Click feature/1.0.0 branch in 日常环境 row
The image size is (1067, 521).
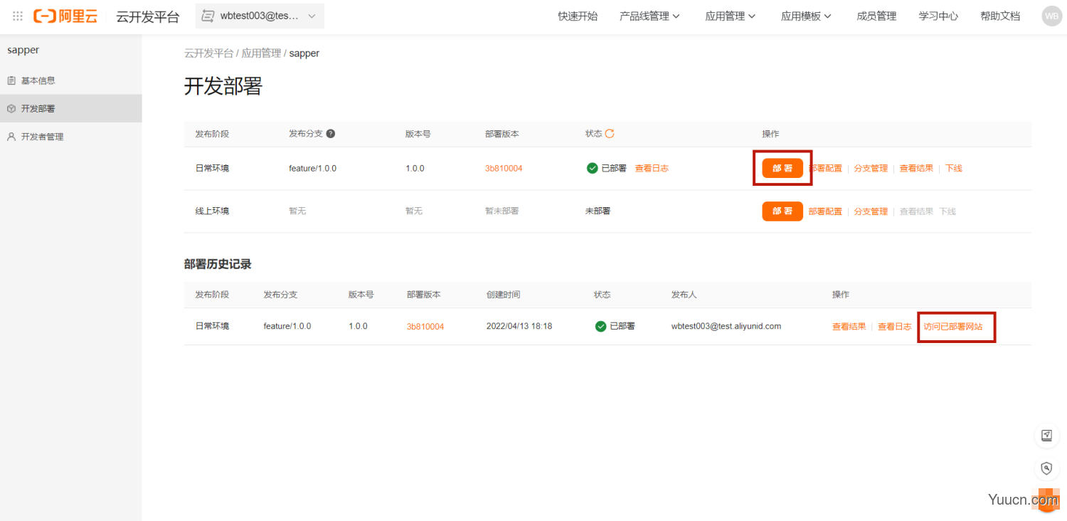(313, 169)
